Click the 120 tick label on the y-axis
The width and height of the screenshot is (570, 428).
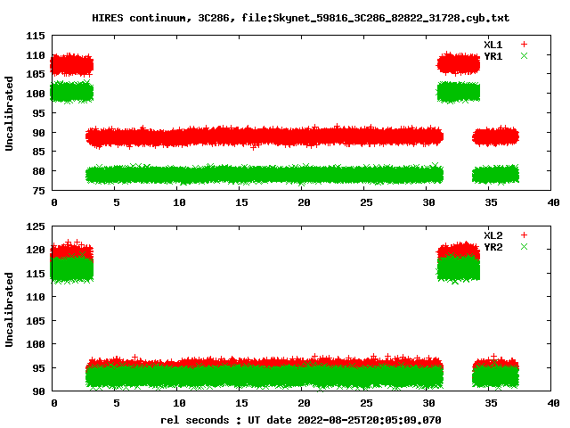(x=36, y=250)
